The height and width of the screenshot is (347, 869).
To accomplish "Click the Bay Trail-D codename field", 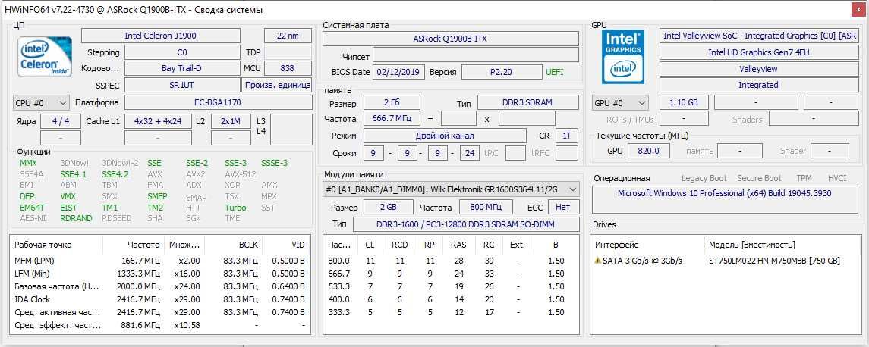I will pyautogui.click(x=182, y=69).
